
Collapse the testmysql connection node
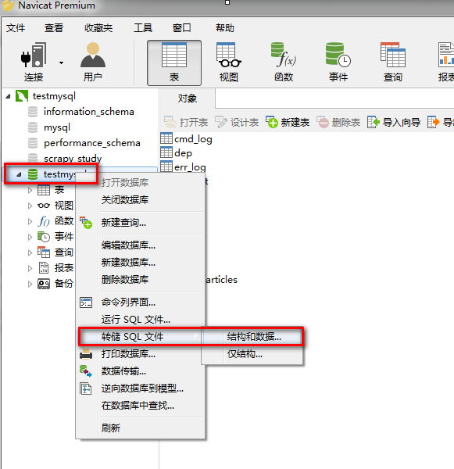coord(9,96)
